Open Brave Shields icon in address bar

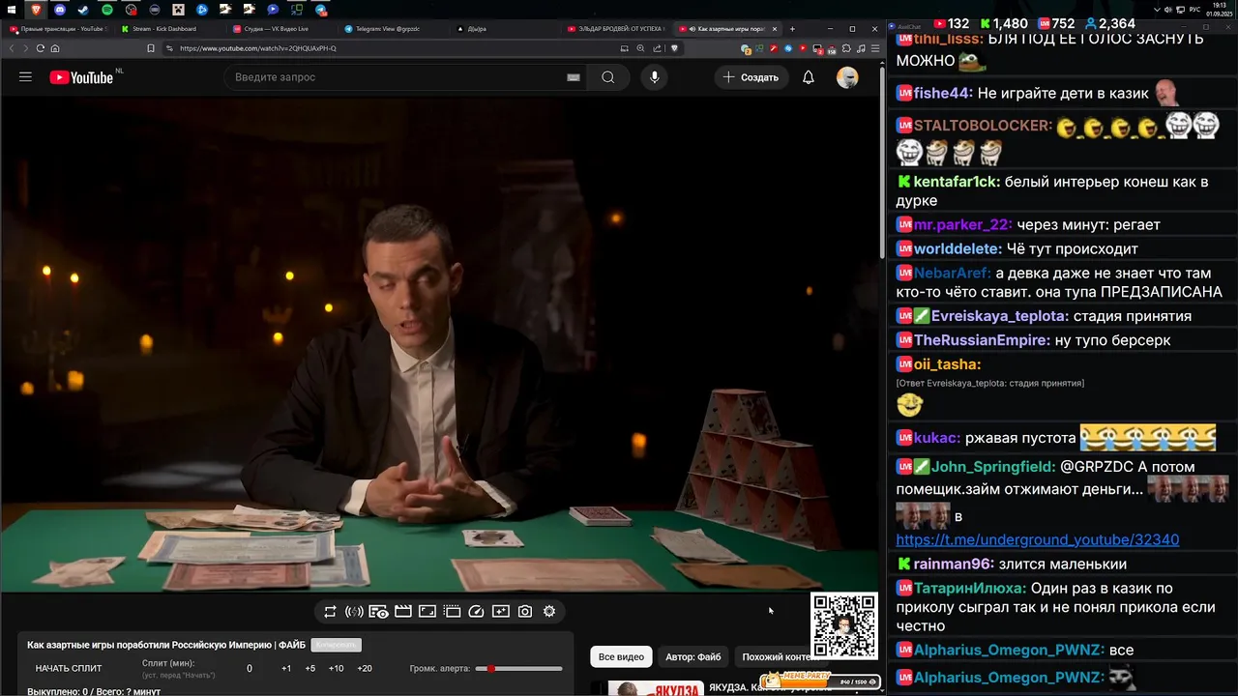[674, 48]
